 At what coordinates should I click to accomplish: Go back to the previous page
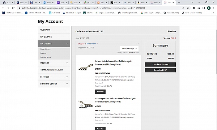click(4, 8)
